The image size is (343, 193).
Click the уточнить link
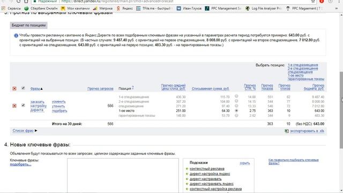(x=58, y=106)
